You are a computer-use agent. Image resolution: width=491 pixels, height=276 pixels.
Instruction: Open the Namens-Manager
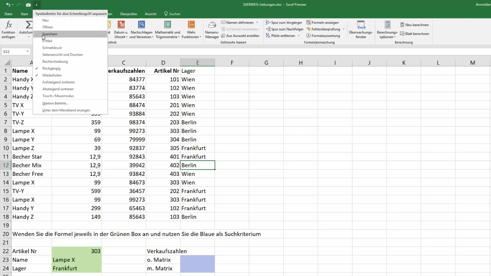click(x=212, y=30)
